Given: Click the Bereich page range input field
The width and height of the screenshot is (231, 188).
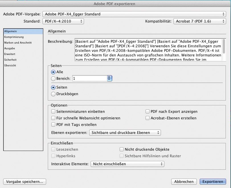Looking at the screenshot, I should (90, 78).
